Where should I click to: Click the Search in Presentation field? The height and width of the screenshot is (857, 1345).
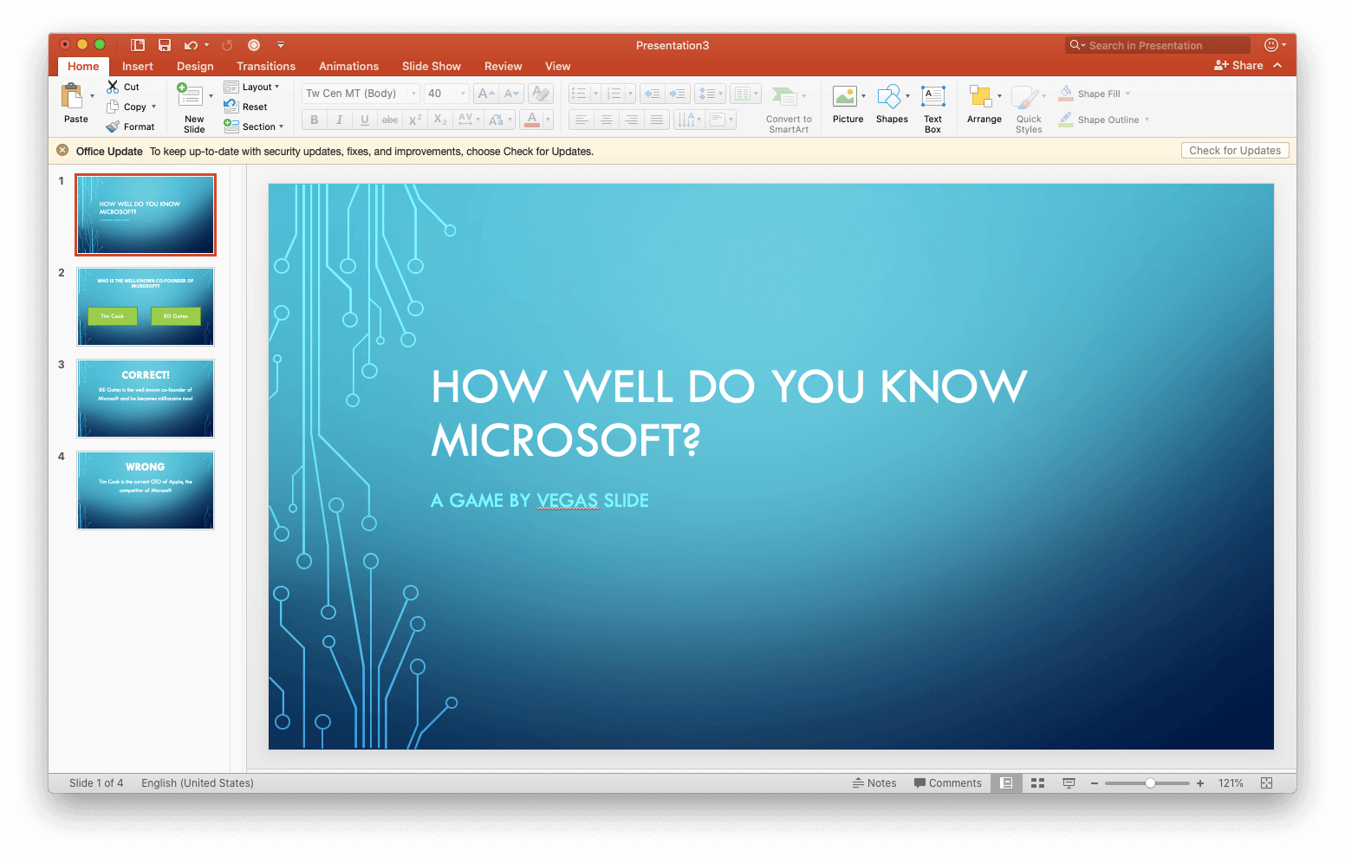point(1158,45)
